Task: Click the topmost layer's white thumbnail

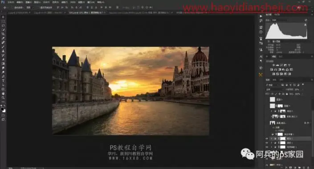Action: 272,100
